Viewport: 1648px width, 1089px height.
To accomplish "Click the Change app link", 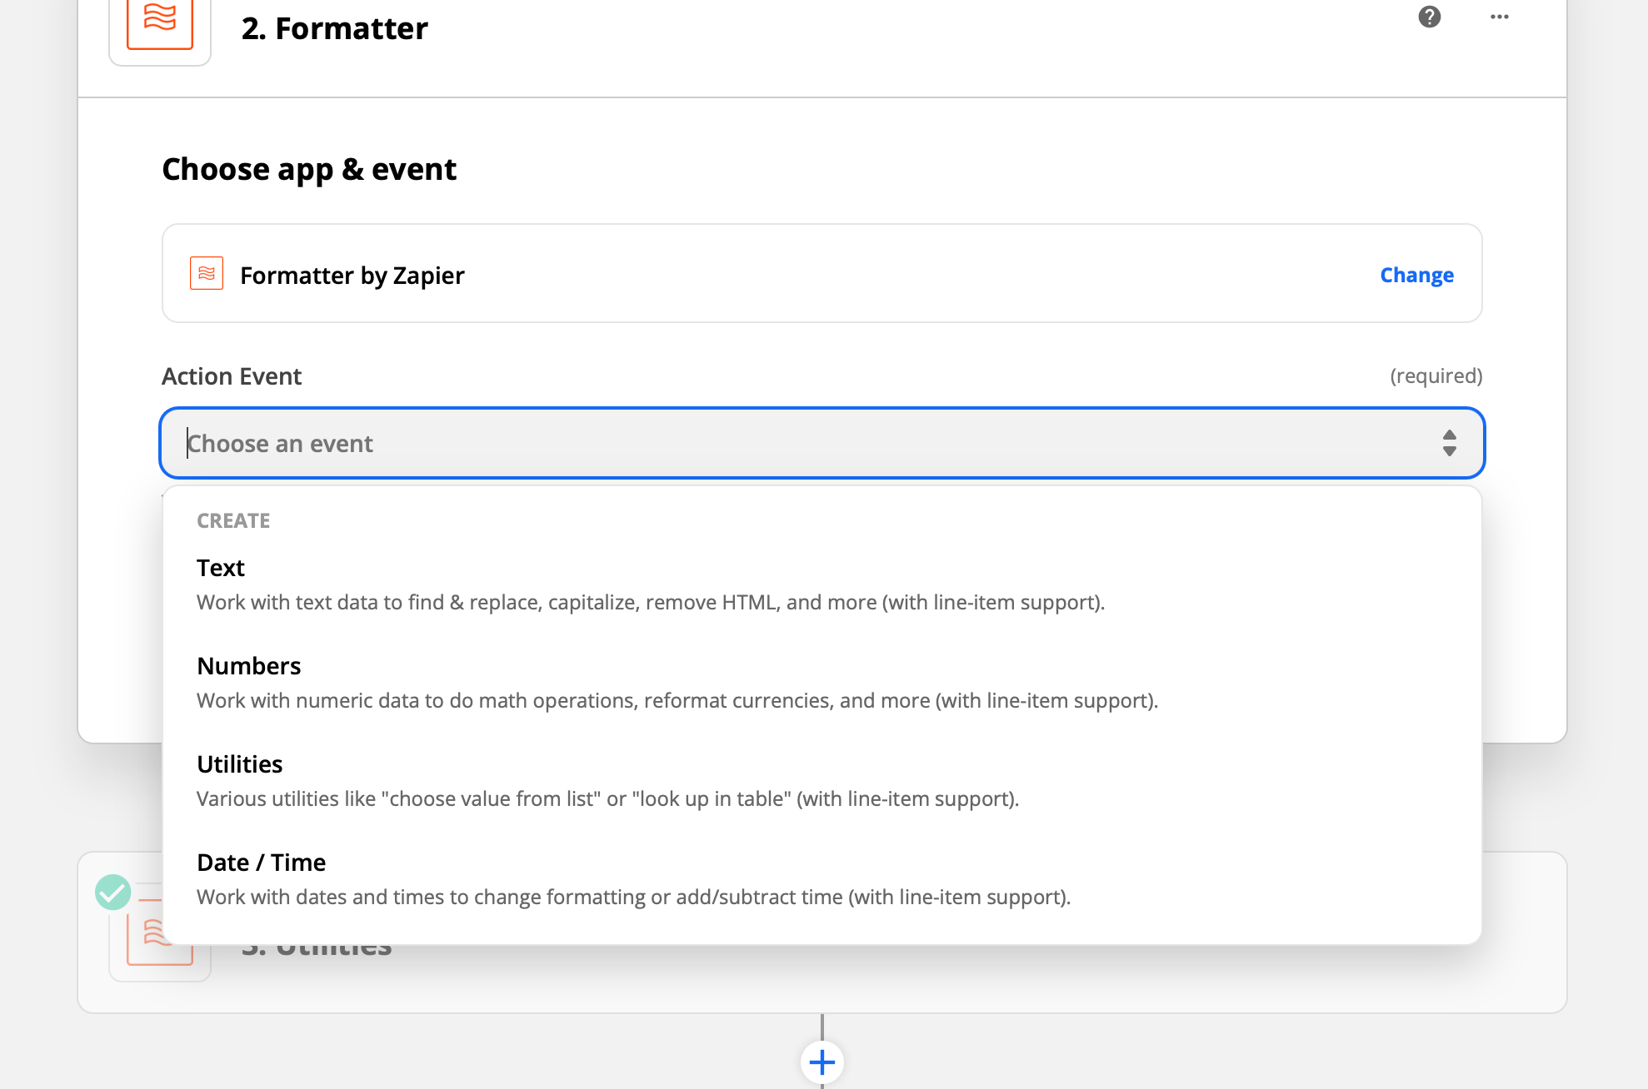I will (1416, 275).
